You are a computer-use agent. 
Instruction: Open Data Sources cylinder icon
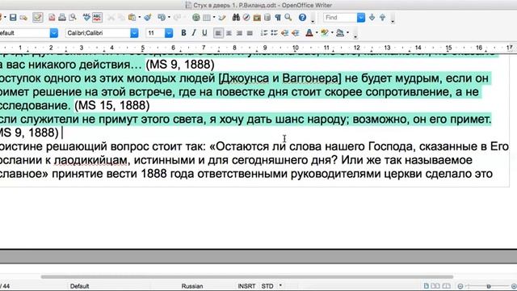pyautogui.click(x=267, y=18)
